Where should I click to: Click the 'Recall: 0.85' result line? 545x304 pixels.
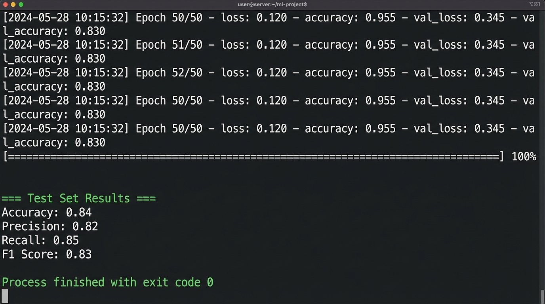tap(40, 240)
